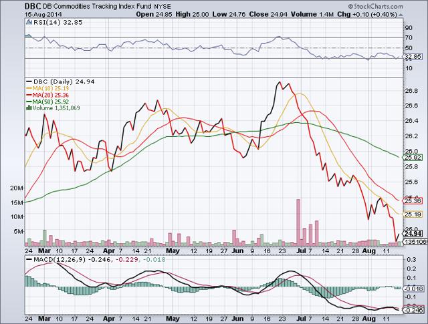Click 'Aug' on date axis below volume bars
Image resolution: width=428 pixels, height=324 pixels.
368,251
